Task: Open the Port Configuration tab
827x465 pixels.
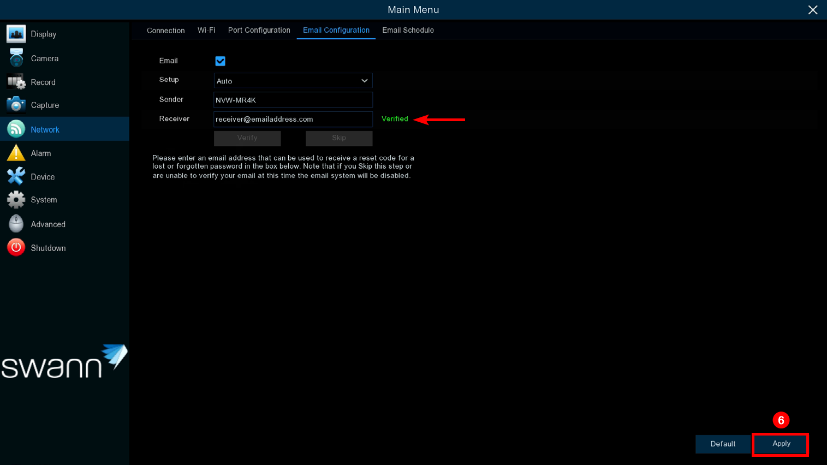Action: [259, 31]
